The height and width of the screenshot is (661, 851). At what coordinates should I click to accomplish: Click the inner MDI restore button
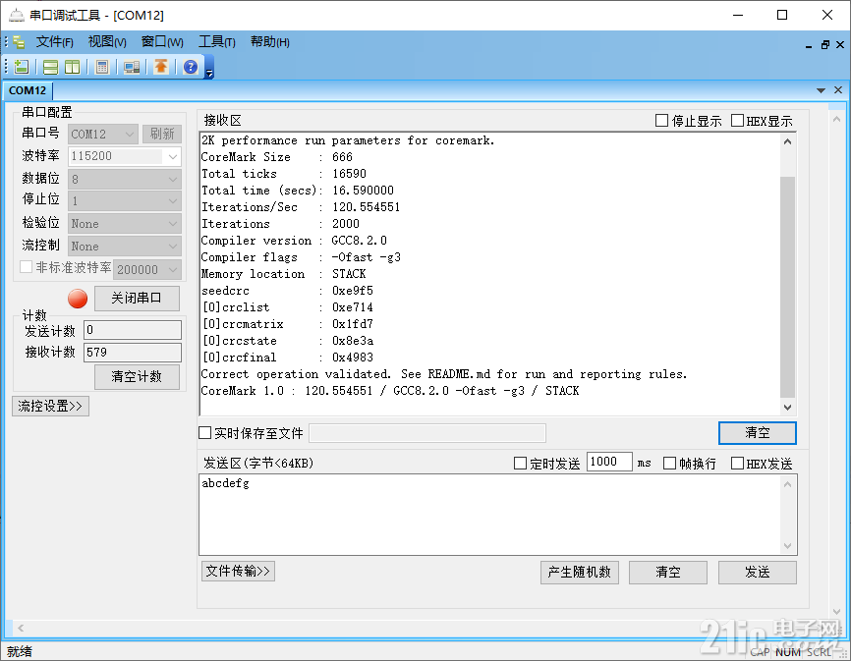(x=824, y=45)
